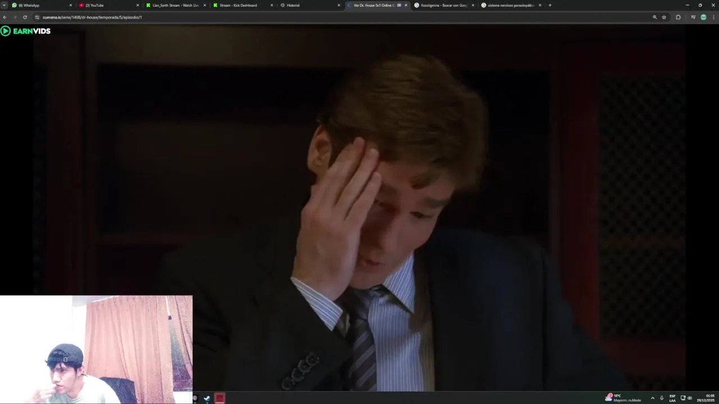Image resolution: width=719 pixels, height=404 pixels.
Task: Open the profile avatar menu
Action: point(703,17)
